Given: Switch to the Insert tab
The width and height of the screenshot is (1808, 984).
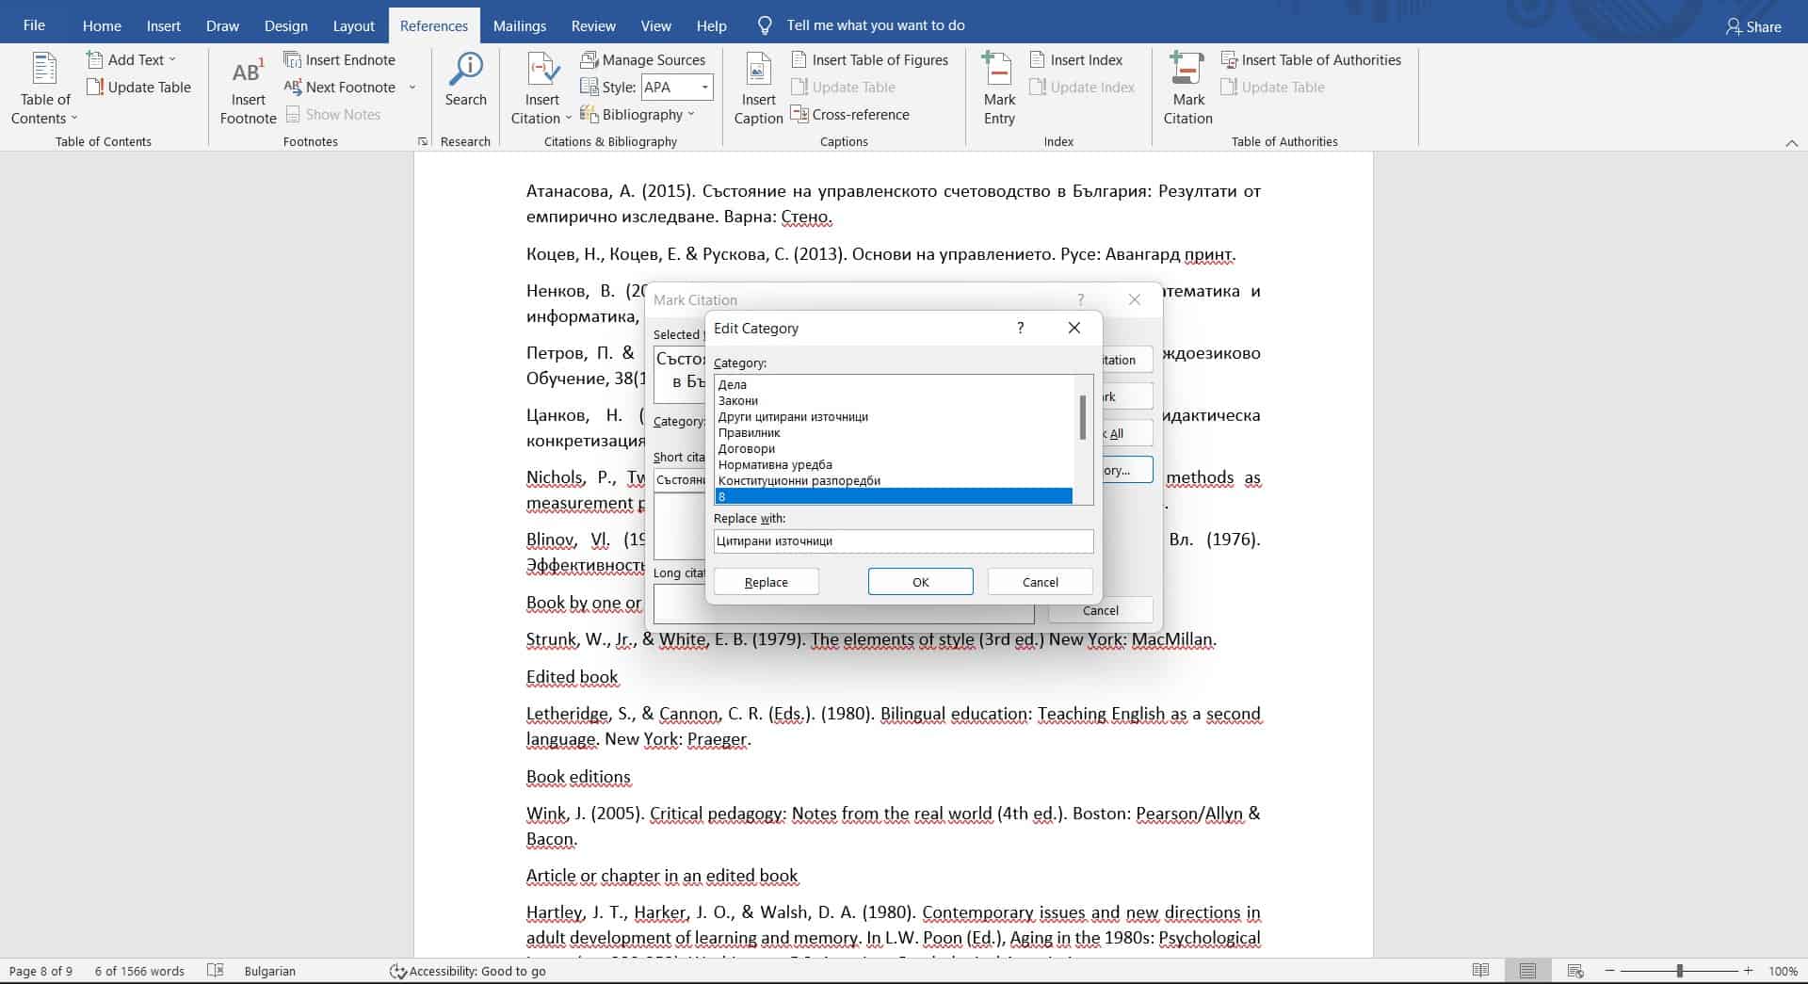Looking at the screenshot, I should (164, 25).
